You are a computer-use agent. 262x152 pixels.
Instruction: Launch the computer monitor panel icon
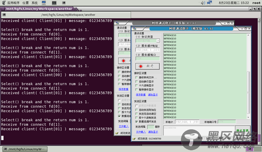point(44,3)
